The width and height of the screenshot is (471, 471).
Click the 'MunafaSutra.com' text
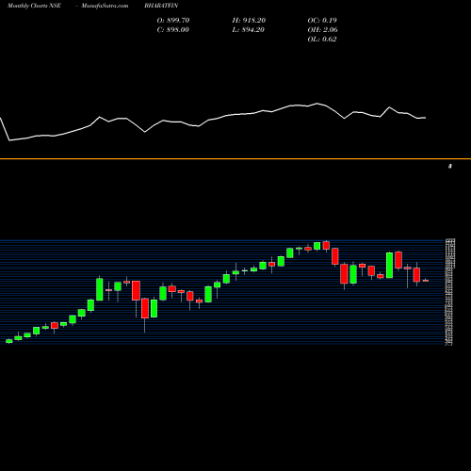pos(105,6)
